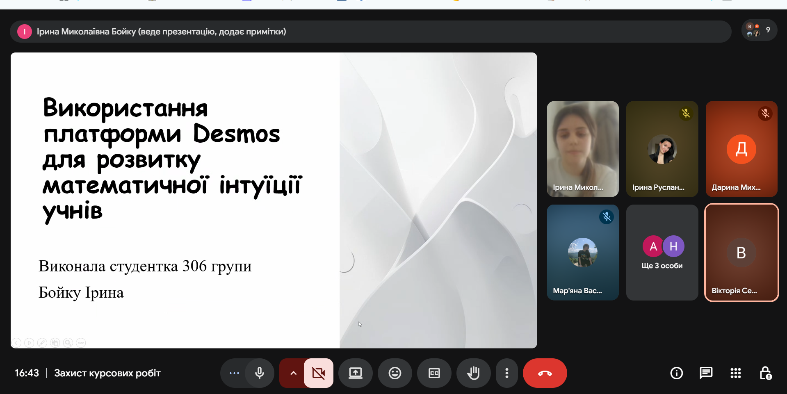
Task: Select Мар'яна Вас... participant tile
Action: tap(583, 253)
